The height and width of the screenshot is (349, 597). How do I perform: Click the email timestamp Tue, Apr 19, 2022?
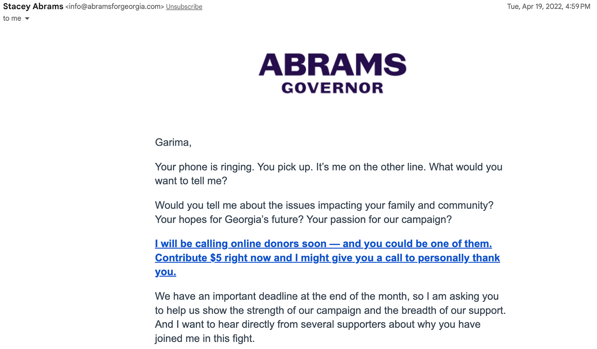548,7
